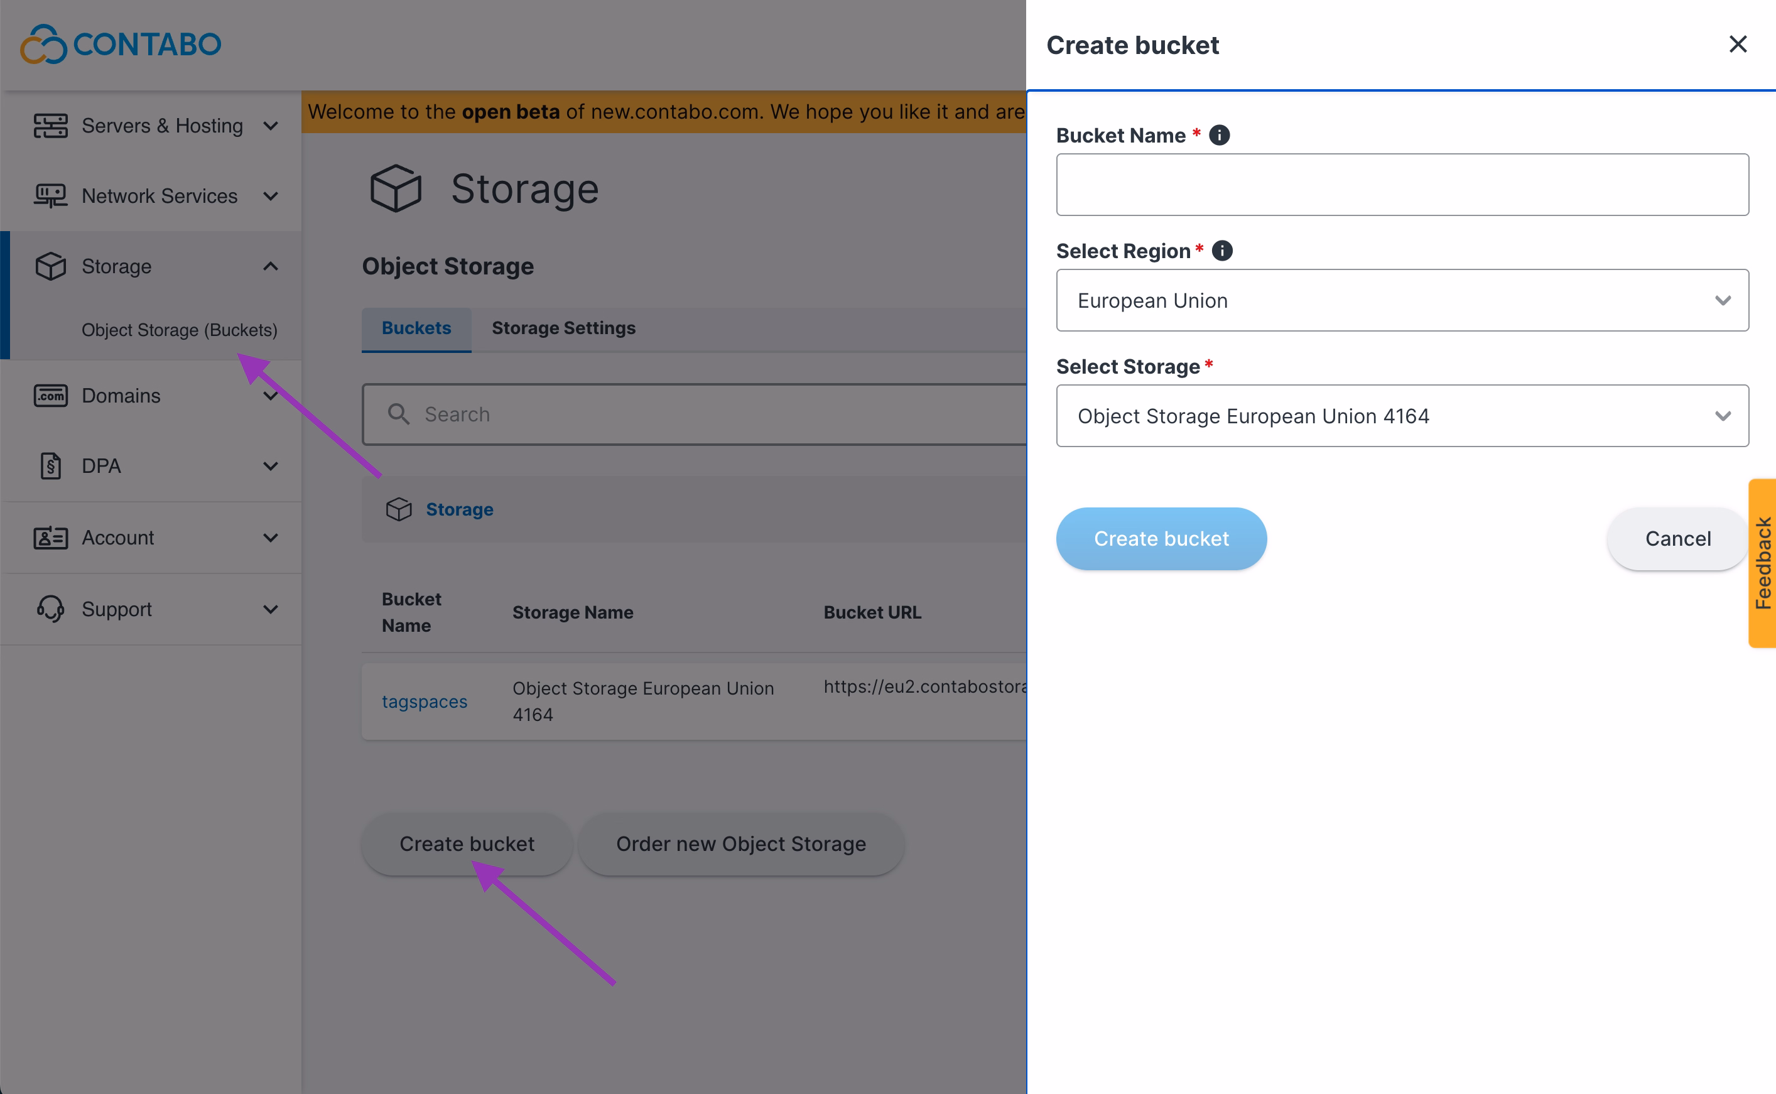Cancel the Create bucket dialog
Screen dimensions: 1776x1094
(x=1677, y=538)
